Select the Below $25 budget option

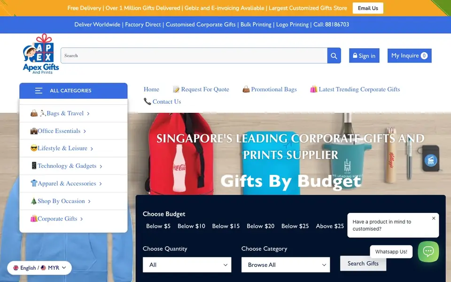click(295, 226)
